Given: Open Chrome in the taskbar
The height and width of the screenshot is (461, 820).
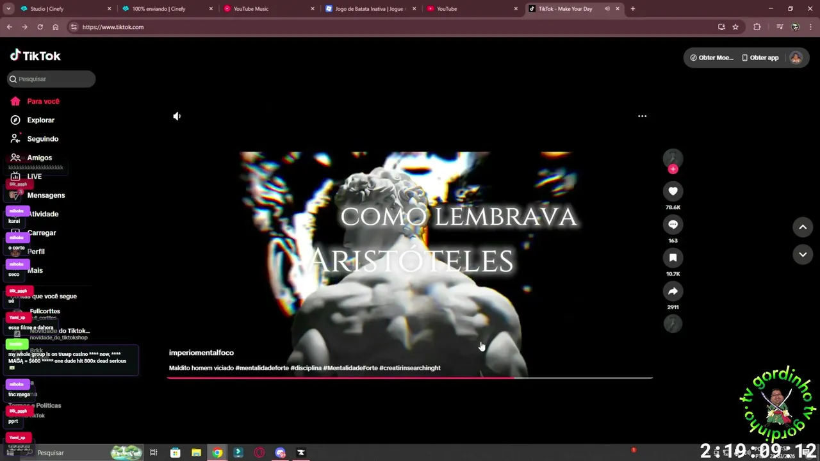Looking at the screenshot, I should [217, 453].
